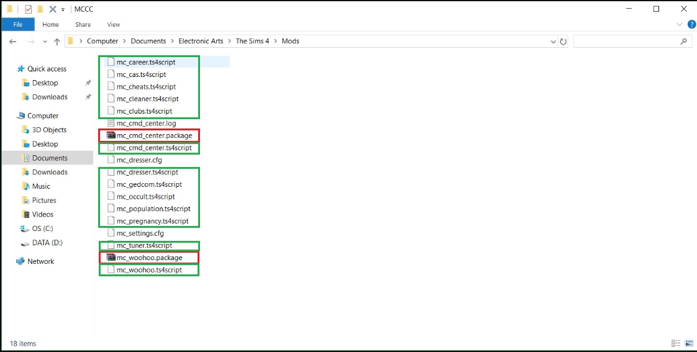
Task: Select Downloads under Quick access
Action: [x=50, y=97]
